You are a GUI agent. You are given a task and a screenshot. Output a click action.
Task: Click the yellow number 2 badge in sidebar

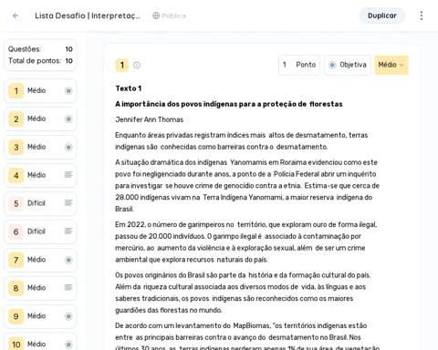click(x=16, y=119)
